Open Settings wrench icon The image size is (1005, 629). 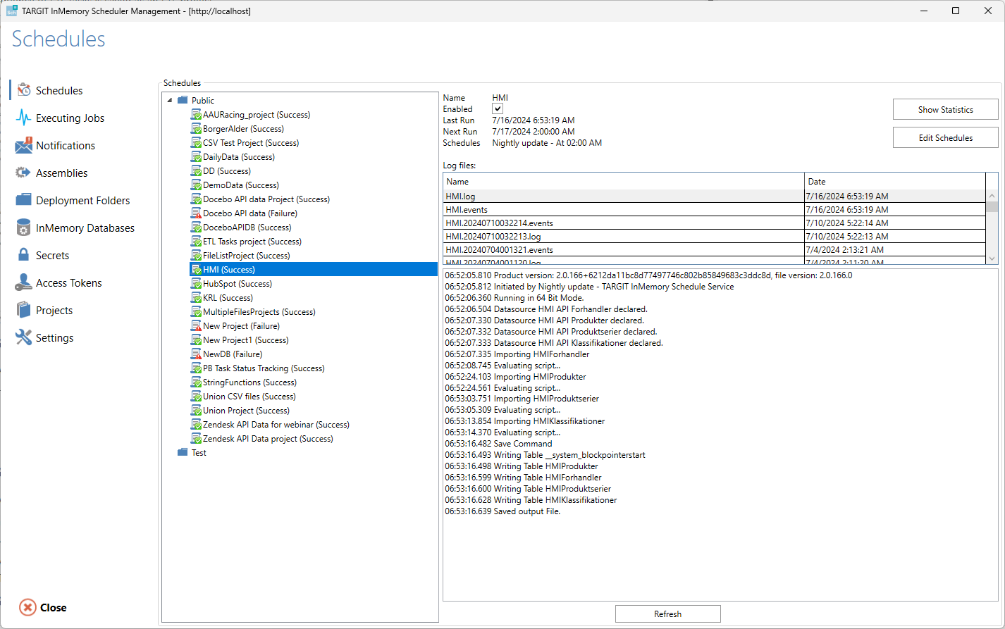click(24, 337)
